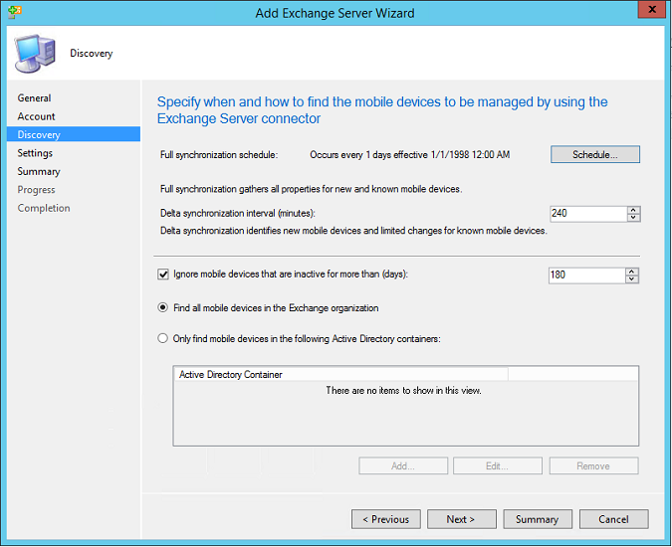Increase delta synchronization interval with up arrow
The height and width of the screenshot is (547, 672).
(x=633, y=210)
